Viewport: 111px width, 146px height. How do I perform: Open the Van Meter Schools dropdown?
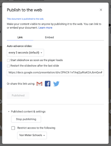[32, 135]
